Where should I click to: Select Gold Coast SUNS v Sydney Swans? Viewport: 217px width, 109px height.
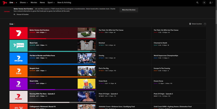(179, 106)
